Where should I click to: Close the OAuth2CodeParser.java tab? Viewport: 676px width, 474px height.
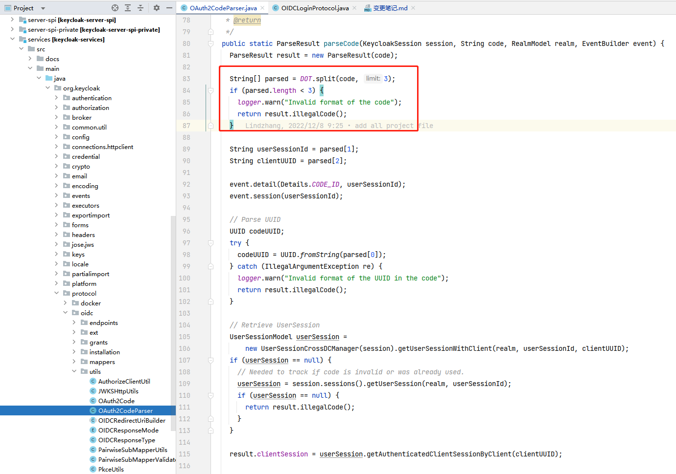[x=262, y=8]
